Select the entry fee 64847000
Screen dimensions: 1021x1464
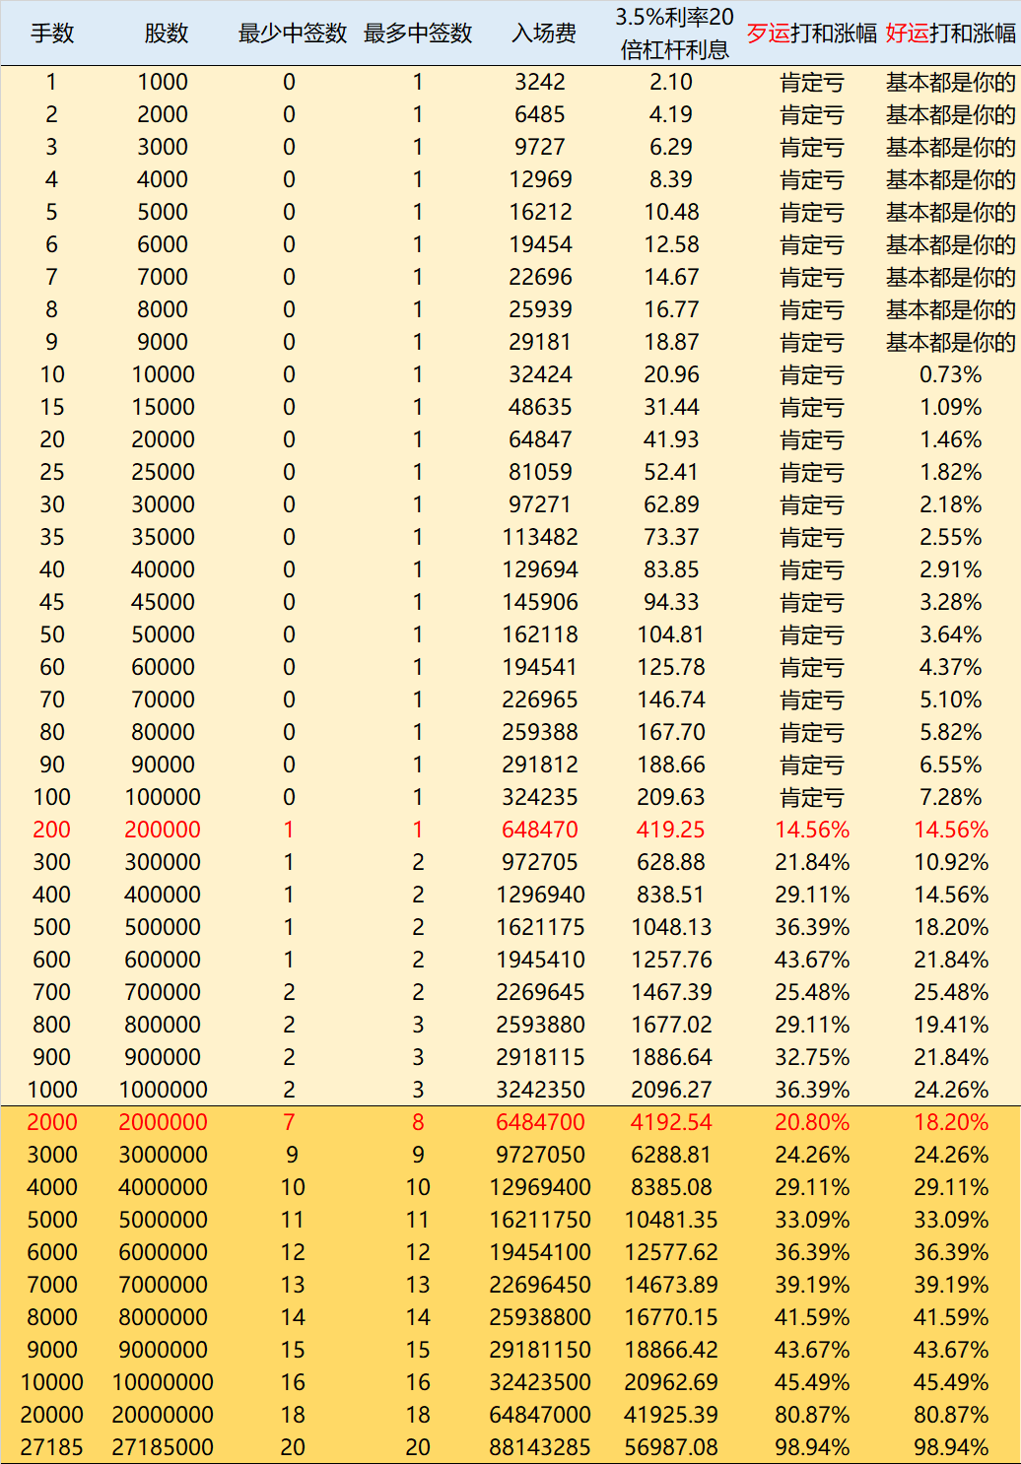(x=540, y=1415)
